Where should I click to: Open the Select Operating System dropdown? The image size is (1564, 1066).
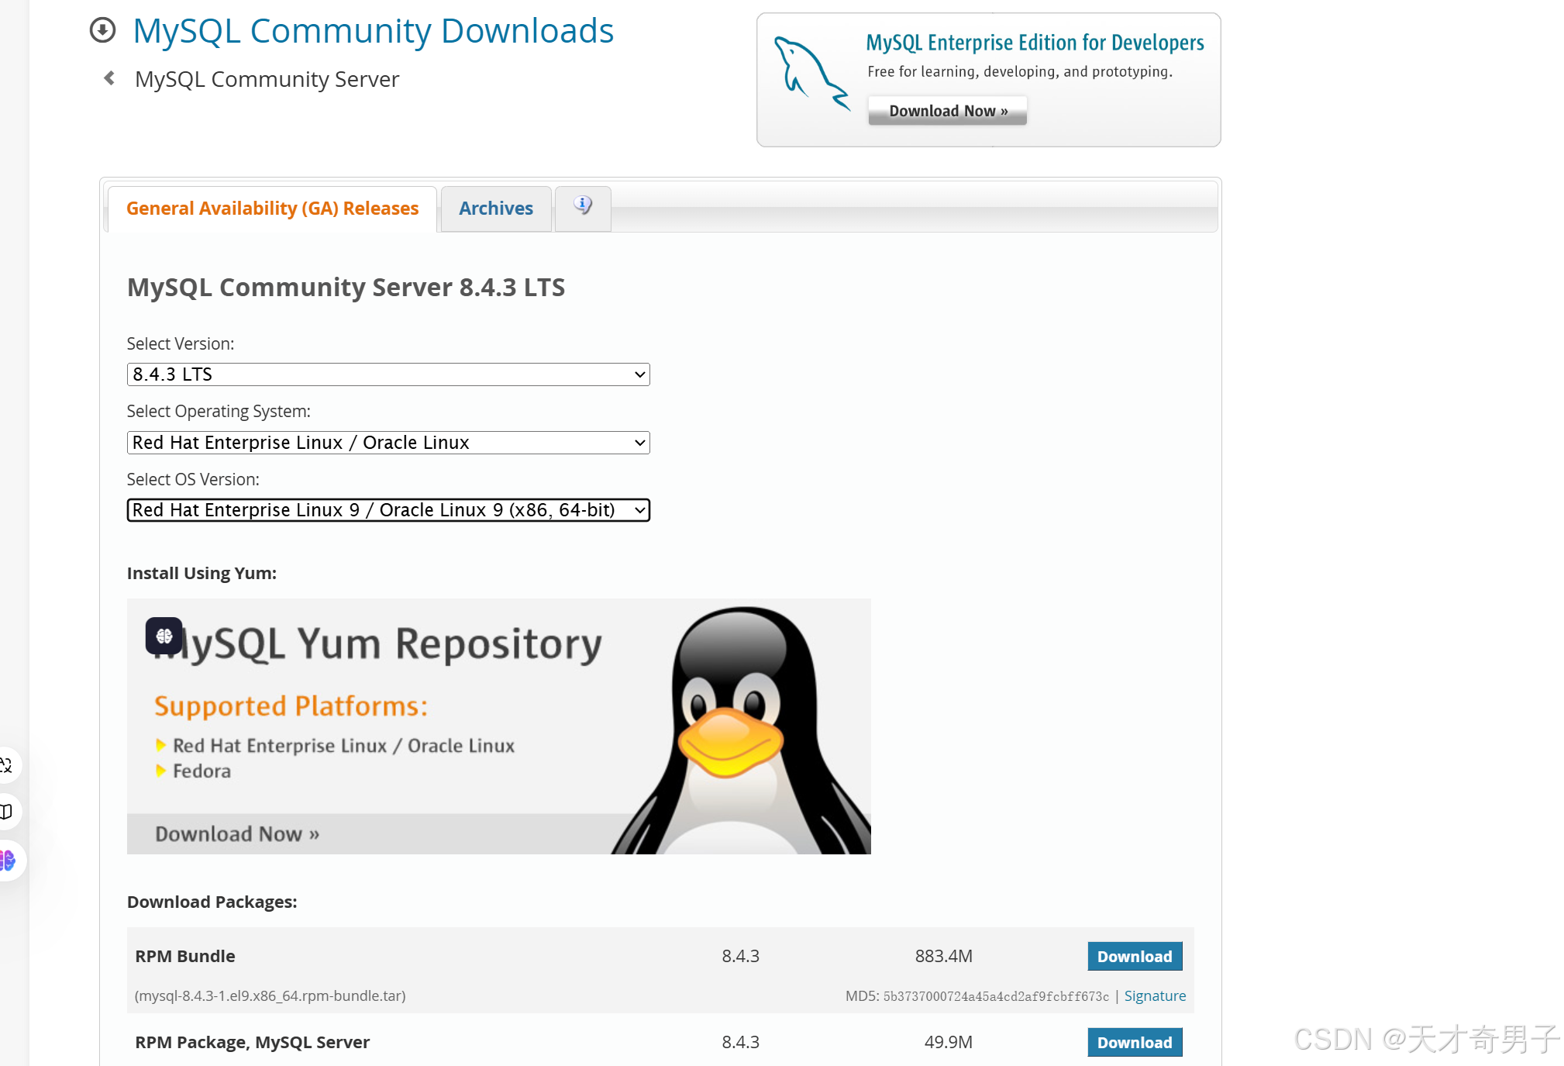[x=388, y=443]
